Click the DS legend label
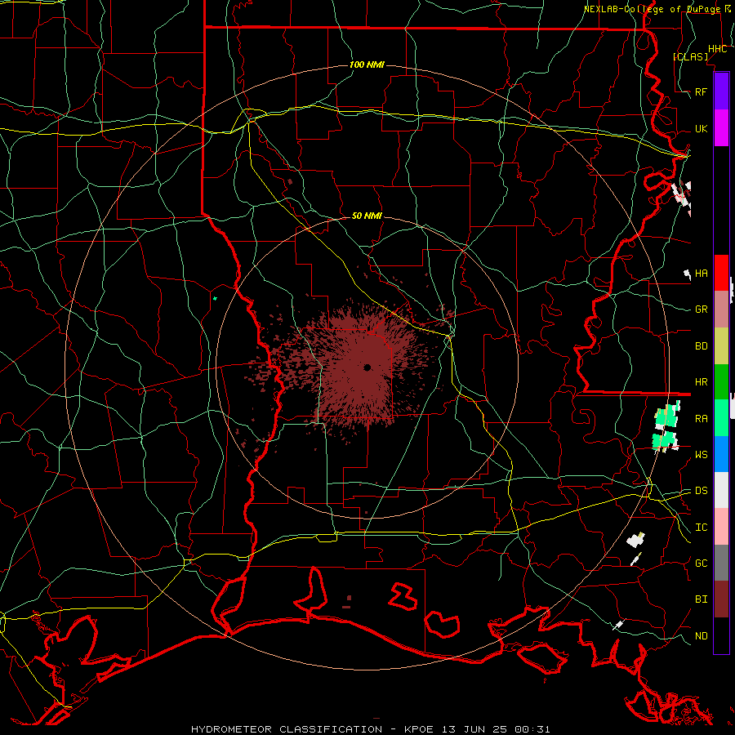735x735 pixels. coord(701,491)
